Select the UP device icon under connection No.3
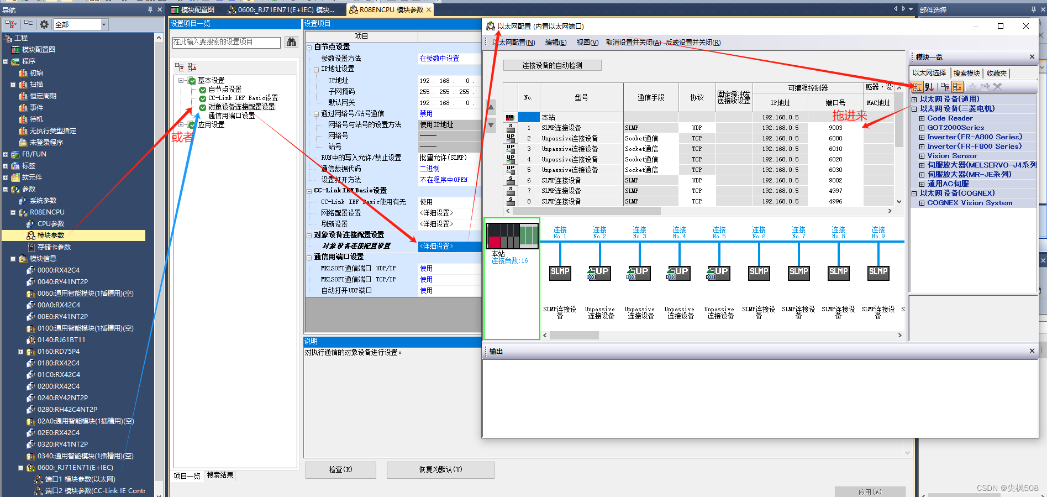 (x=639, y=273)
